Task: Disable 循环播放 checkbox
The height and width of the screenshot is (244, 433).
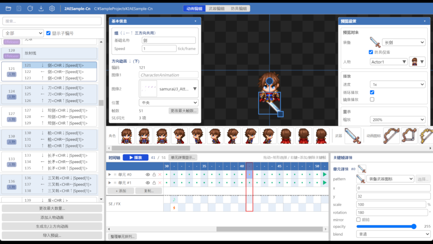Action: point(372,92)
